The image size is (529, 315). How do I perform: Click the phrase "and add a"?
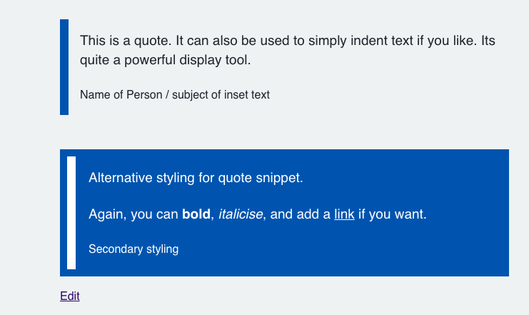301,214
